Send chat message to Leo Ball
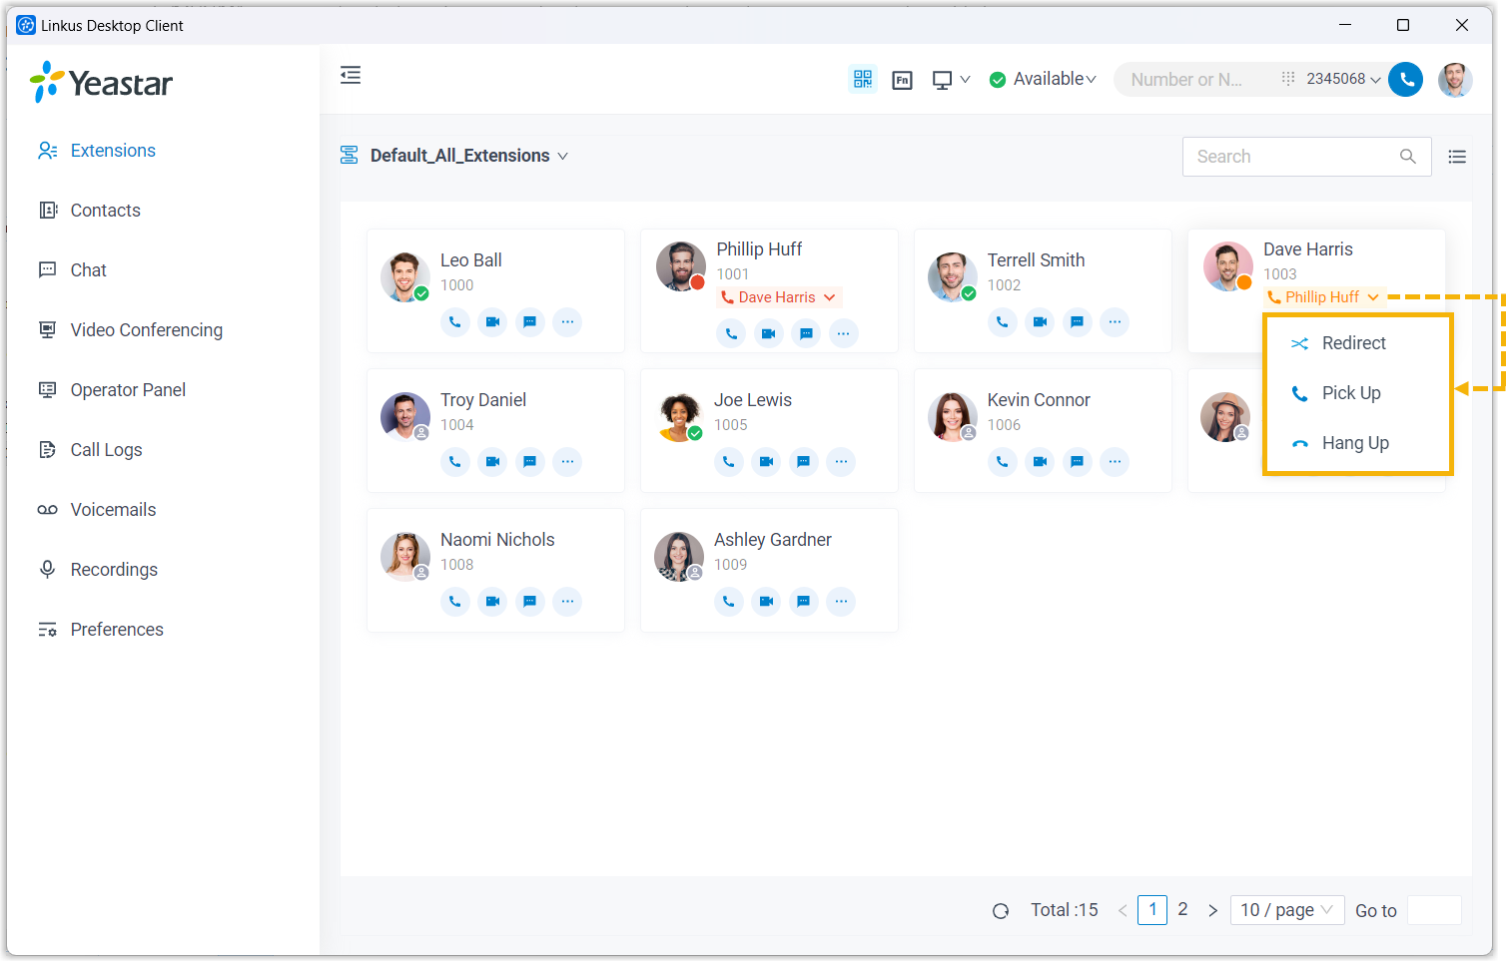1507x962 pixels. (530, 322)
